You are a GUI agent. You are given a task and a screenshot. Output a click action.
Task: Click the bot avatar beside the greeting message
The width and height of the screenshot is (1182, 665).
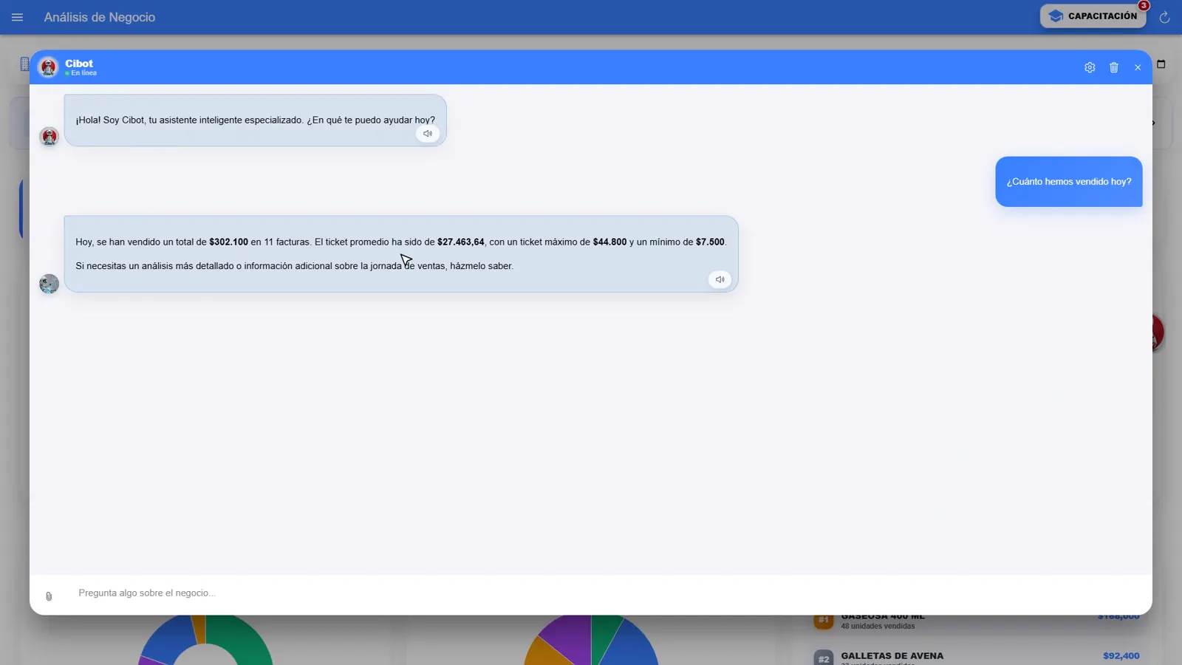point(49,137)
